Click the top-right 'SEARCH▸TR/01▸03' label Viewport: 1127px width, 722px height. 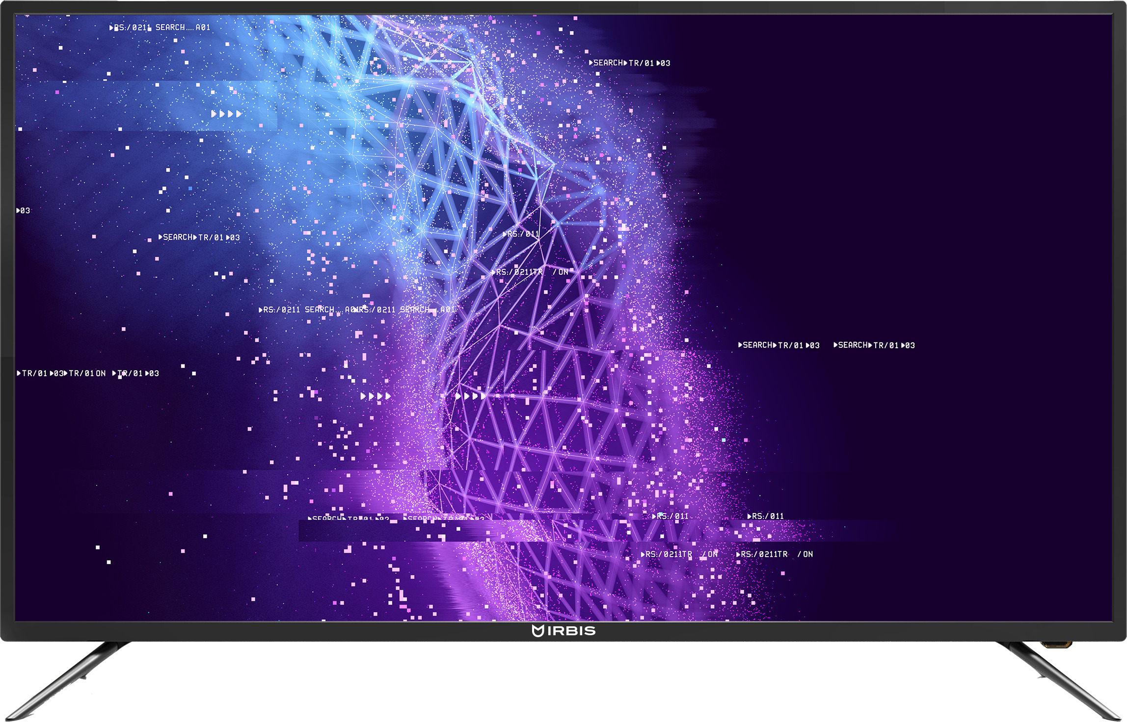click(630, 63)
